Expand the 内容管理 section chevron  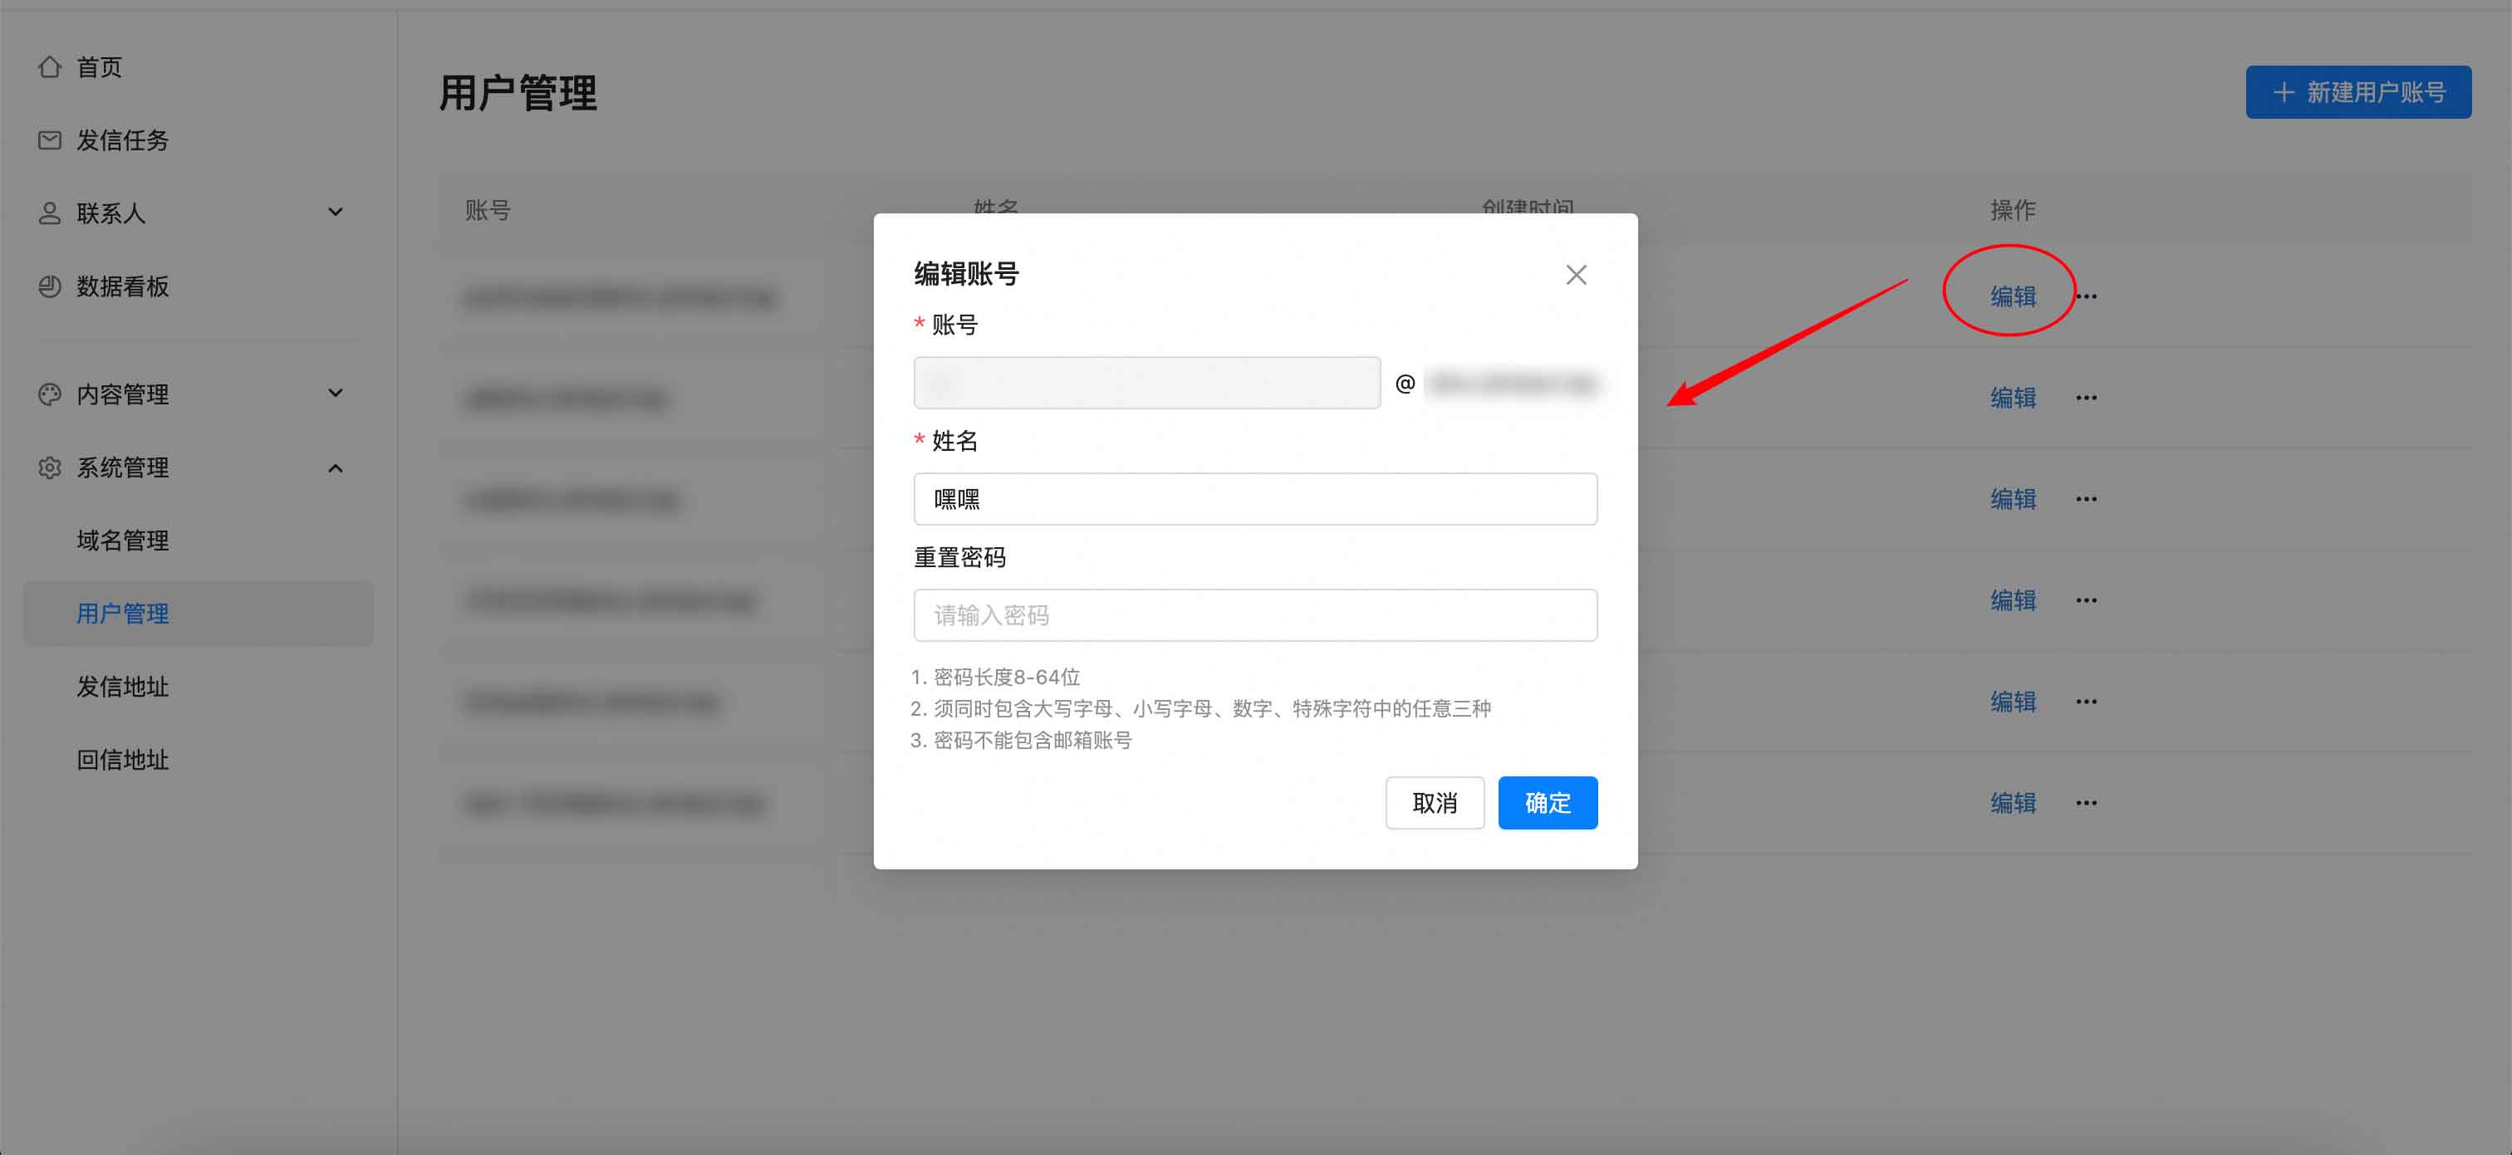click(x=336, y=393)
